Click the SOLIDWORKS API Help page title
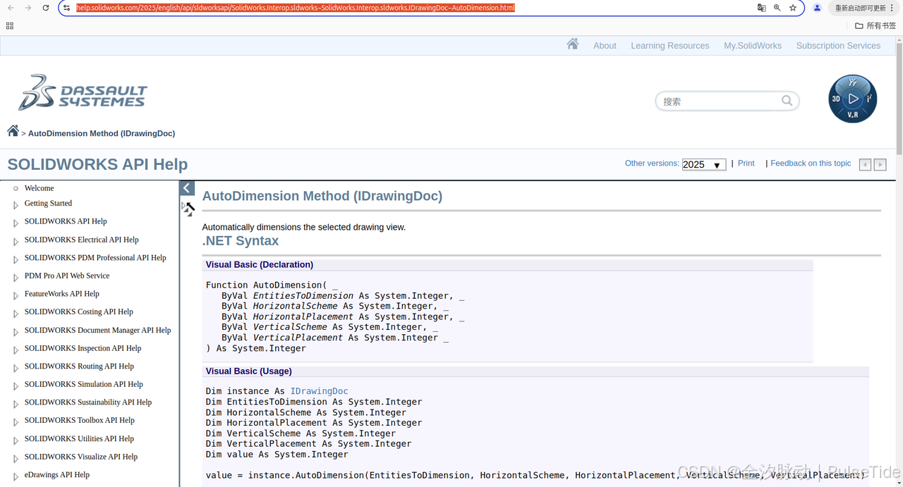 [x=97, y=164]
